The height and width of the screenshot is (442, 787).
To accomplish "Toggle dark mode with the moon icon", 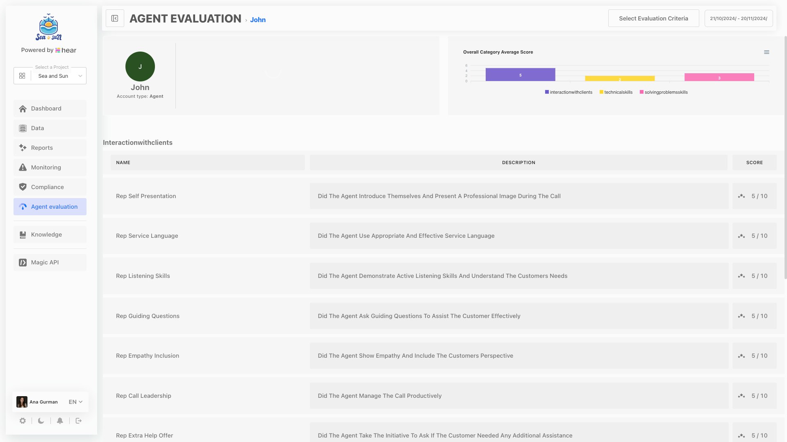I will (41, 421).
